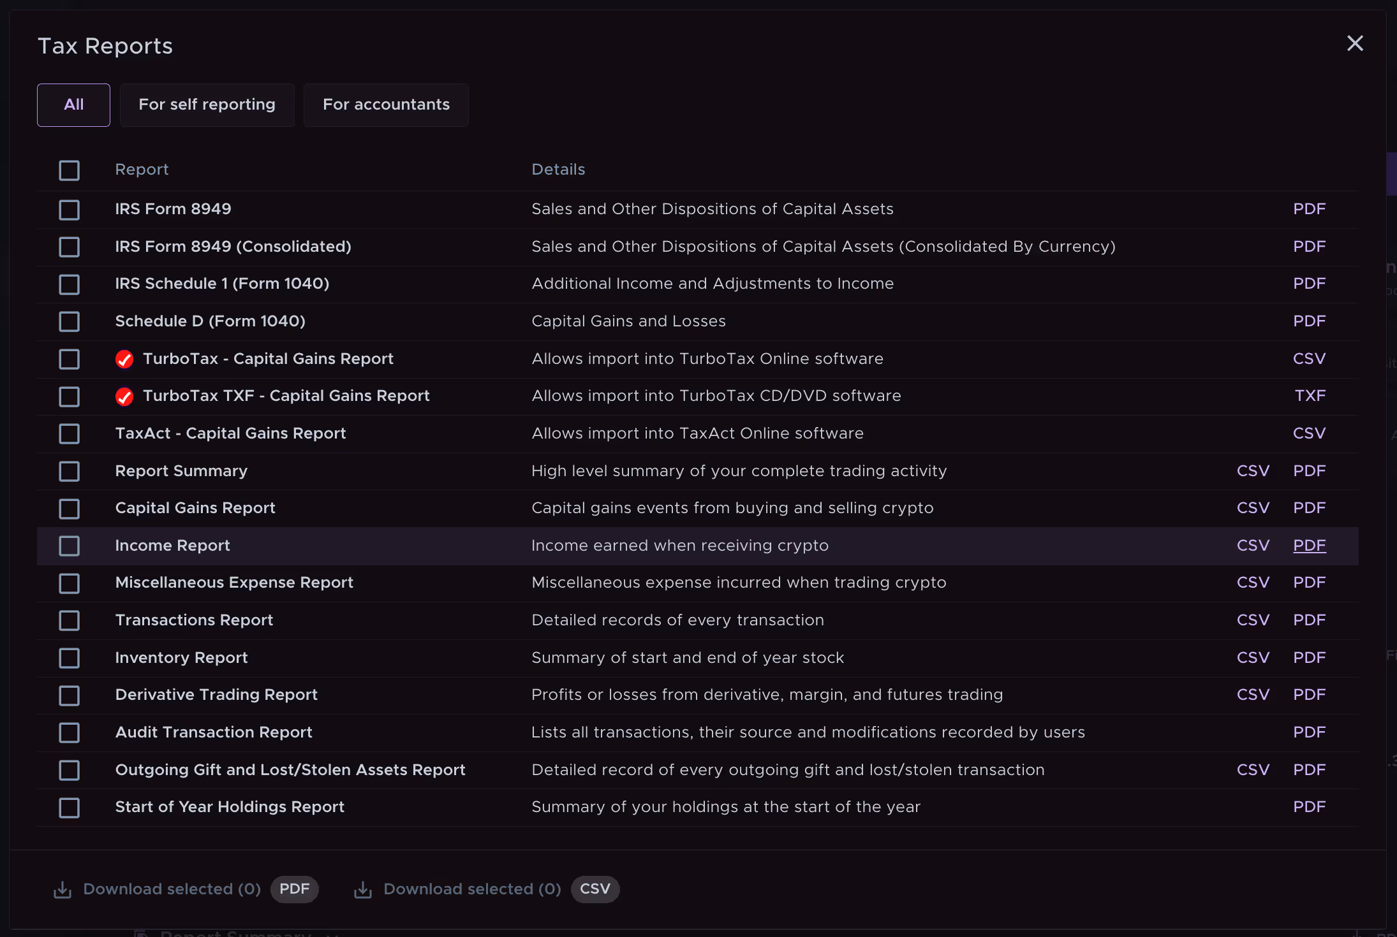Download TurboTax TXF file
Screen dimensions: 1397x937
point(1310,396)
